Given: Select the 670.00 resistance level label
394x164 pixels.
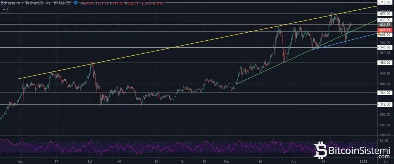Looking at the screenshot, I should (x=385, y=13).
